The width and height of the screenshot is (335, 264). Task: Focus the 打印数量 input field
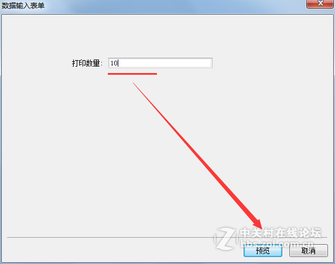coord(160,63)
